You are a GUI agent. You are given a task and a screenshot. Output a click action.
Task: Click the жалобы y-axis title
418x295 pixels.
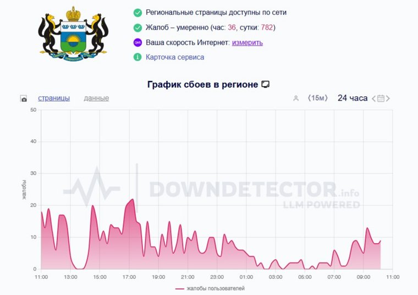point(24,190)
